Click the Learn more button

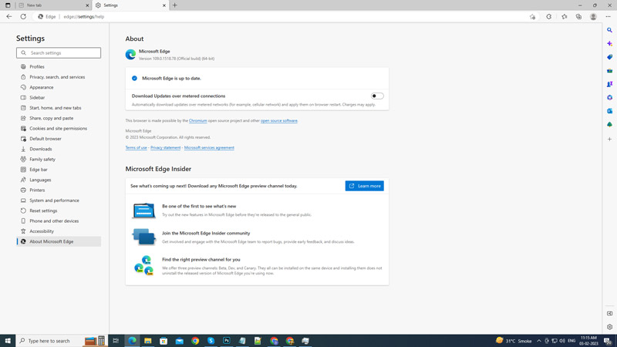(x=364, y=186)
